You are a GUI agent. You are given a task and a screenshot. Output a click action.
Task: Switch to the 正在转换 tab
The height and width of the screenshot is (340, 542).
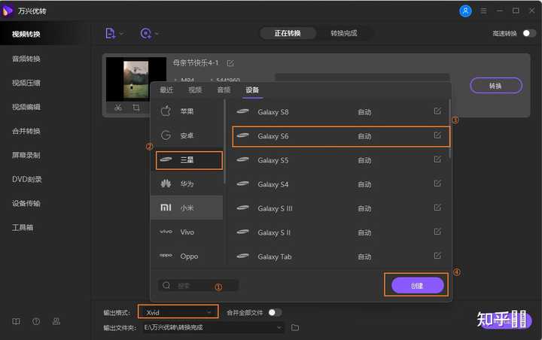pyautogui.click(x=288, y=33)
